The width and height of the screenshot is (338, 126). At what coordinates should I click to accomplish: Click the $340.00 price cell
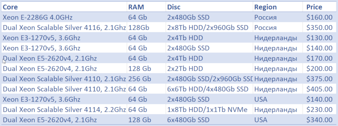321,120
